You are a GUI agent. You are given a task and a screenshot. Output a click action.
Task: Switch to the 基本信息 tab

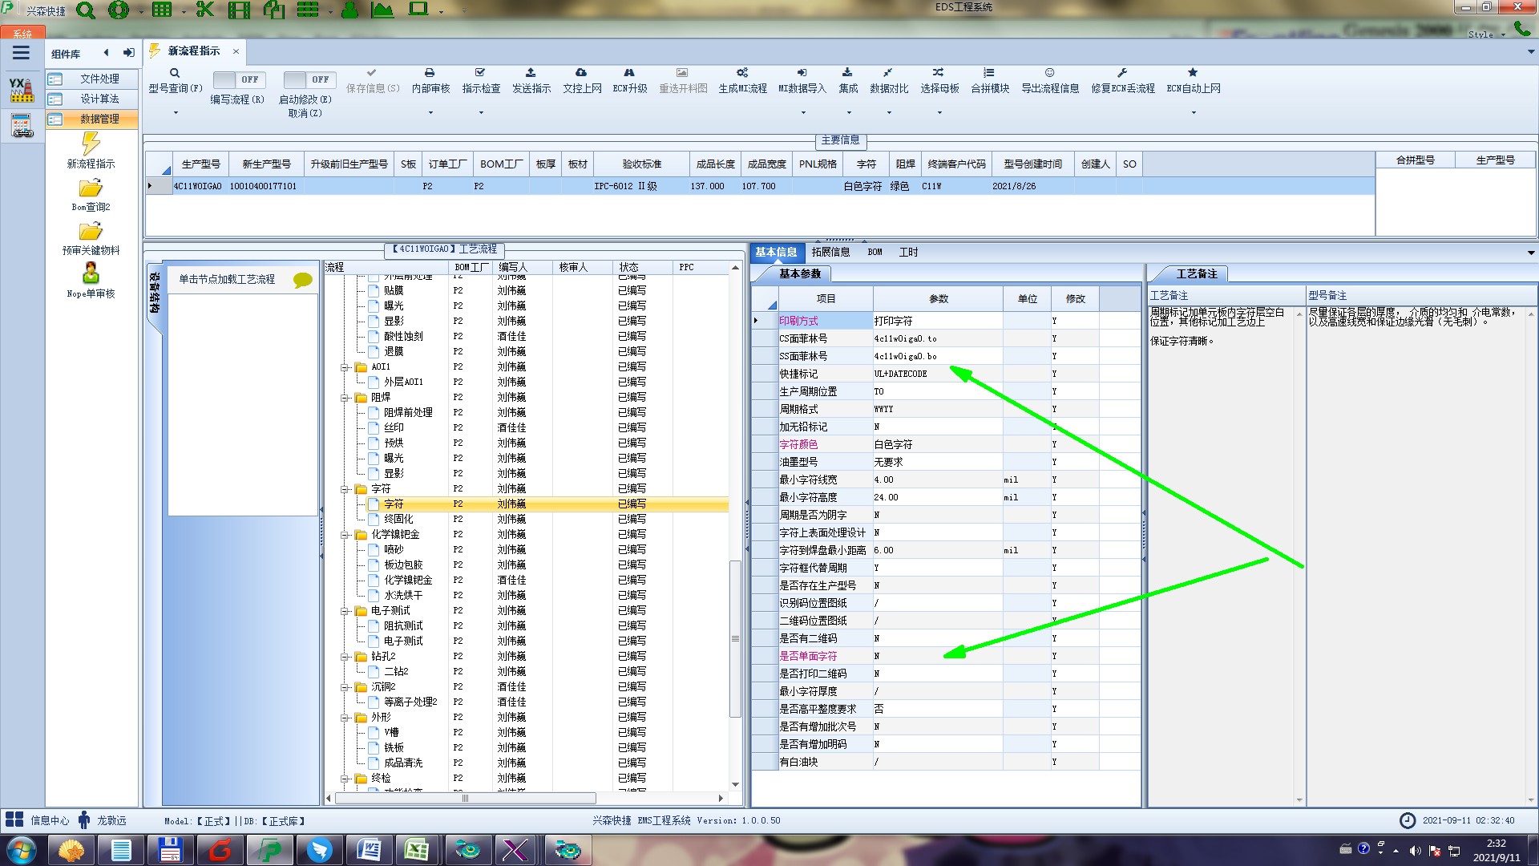coord(775,252)
